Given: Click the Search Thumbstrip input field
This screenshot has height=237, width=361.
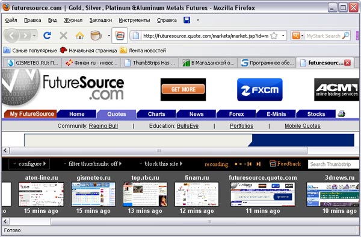Looking at the screenshot, I should point(333,164).
